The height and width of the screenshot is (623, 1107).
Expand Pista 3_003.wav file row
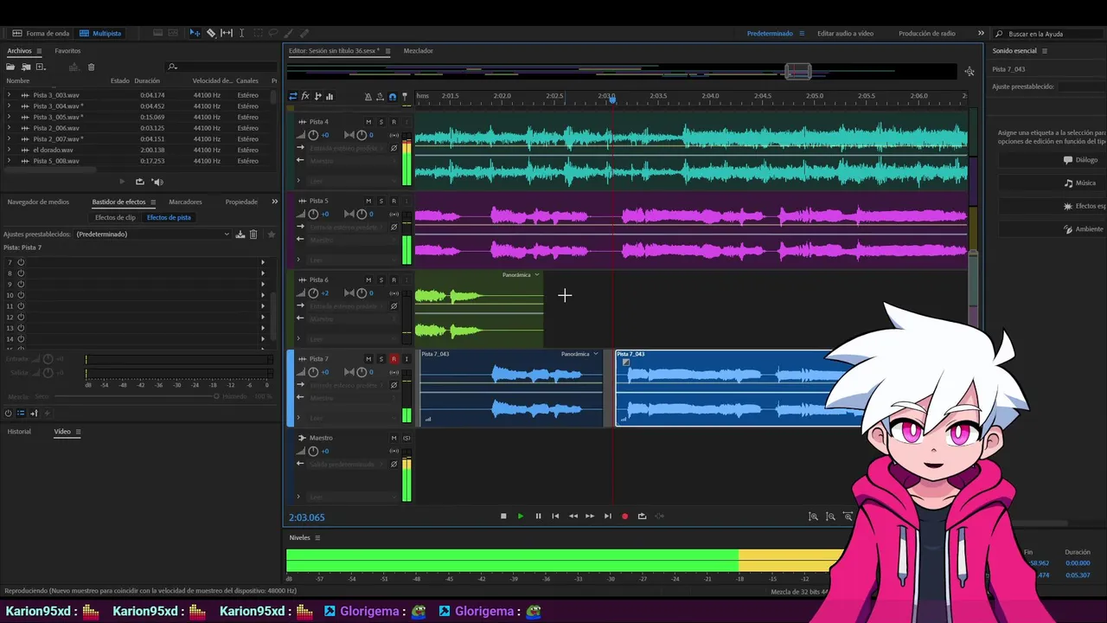click(x=9, y=95)
